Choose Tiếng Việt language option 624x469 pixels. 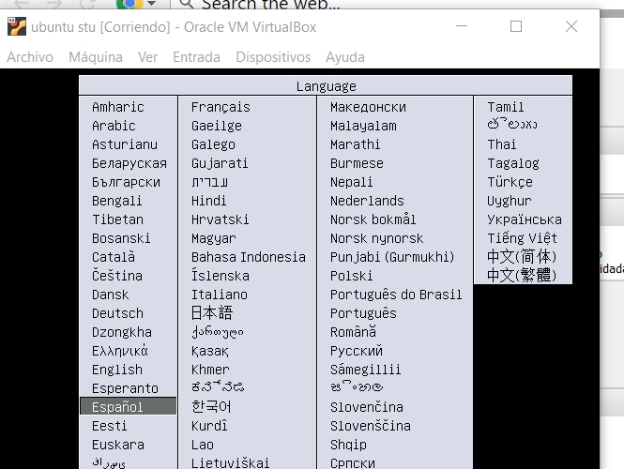[x=522, y=238]
